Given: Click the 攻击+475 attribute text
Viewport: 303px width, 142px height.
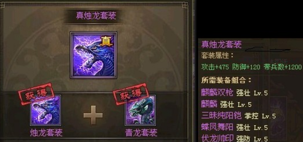Looking at the screenshot, I should point(215,67).
